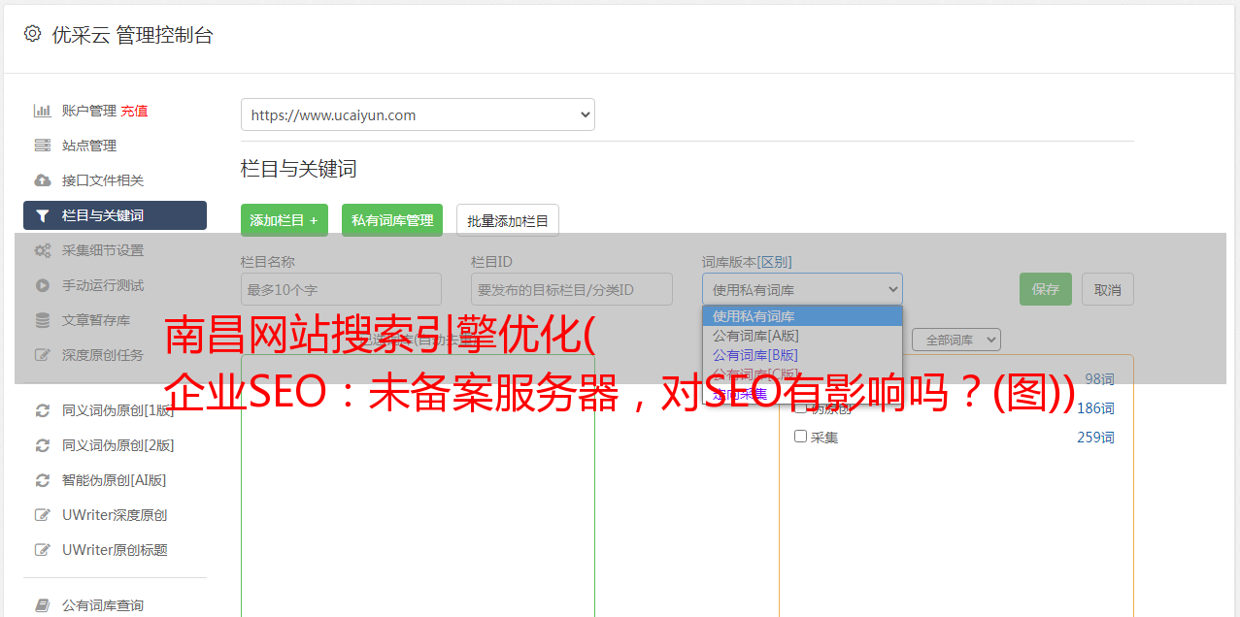The height and width of the screenshot is (617, 1240).
Task: Click the database icon for 文章暂存库
Action: point(42,320)
